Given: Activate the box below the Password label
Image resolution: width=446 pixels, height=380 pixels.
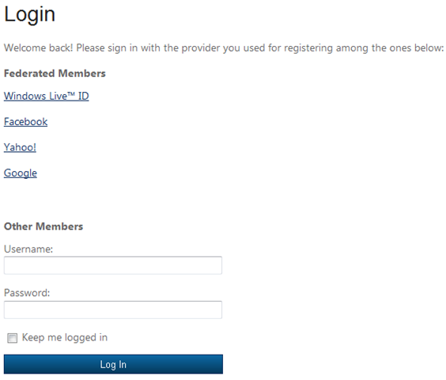Looking at the screenshot, I should 113,310.
